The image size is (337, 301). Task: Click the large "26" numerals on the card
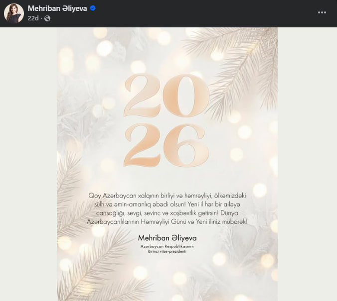click(x=167, y=145)
